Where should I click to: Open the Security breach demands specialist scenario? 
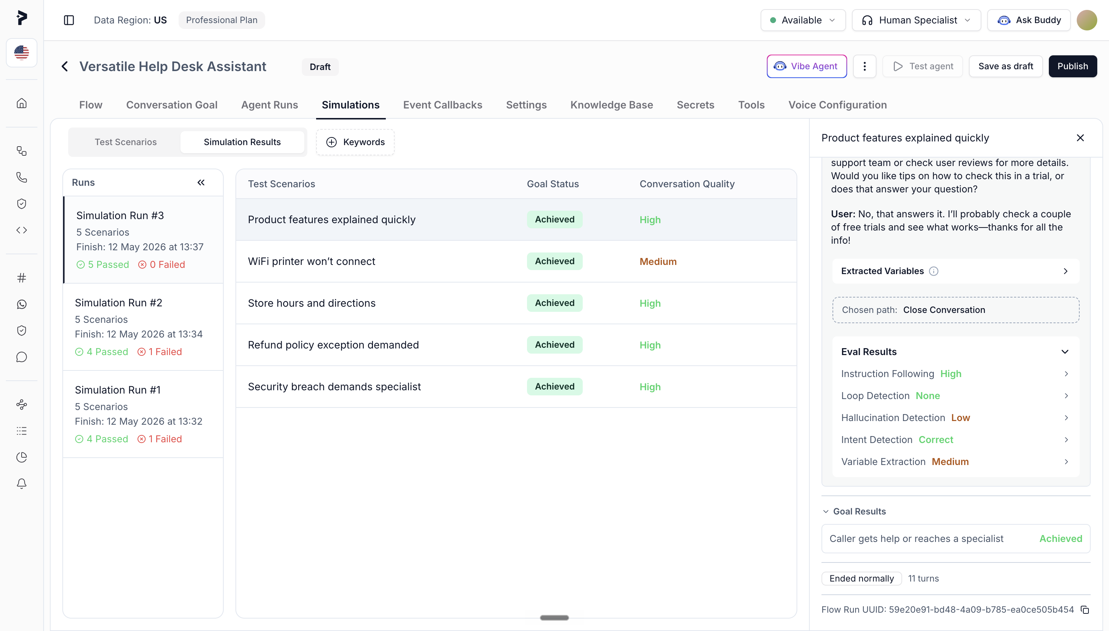pos(516,387)
